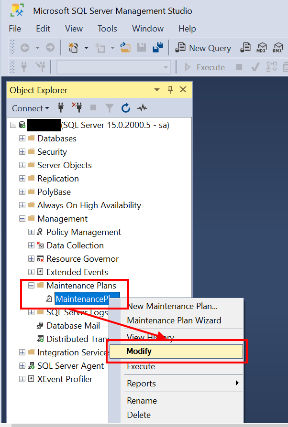Expand the Policy Management node
The width and height of the screenshot is (288, 427).
(32, 232)
